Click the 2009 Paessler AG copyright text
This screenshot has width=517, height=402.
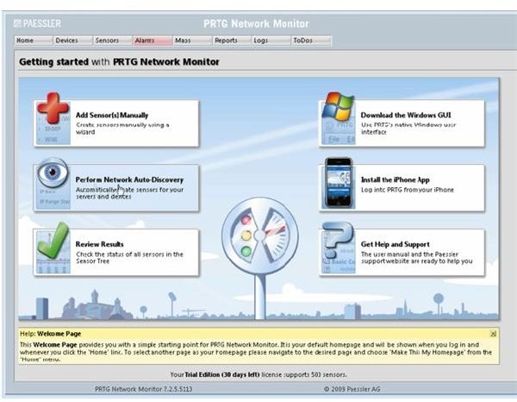pos(352,389)
